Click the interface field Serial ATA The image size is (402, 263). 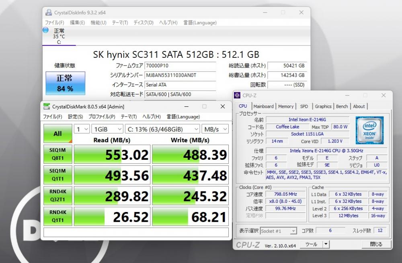coord(180,85)
